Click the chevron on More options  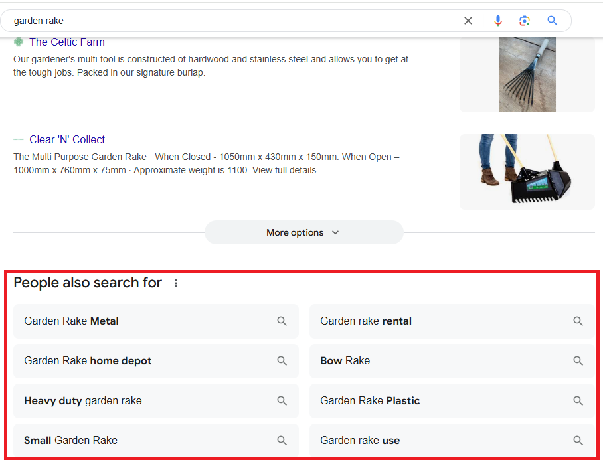[x=335, y=232]
